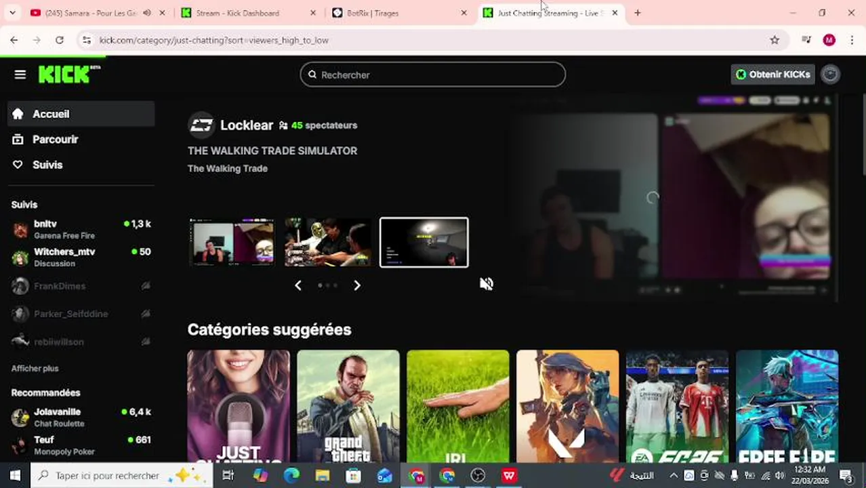This screenshot has width=866, height=488.
Task: Open WPS Office from taskbar
Action: tap(509, 476)
